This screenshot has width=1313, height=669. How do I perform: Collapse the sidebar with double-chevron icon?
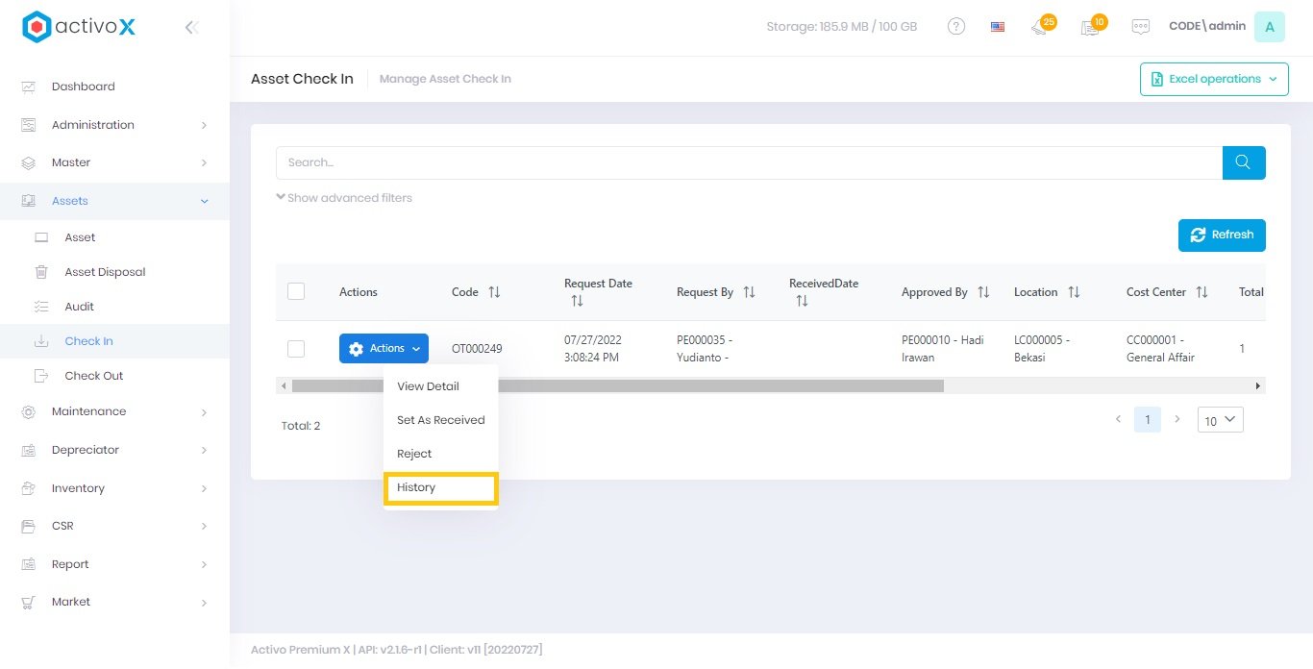191,28
